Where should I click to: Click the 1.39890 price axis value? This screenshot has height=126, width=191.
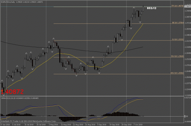[x=188, y=11]
